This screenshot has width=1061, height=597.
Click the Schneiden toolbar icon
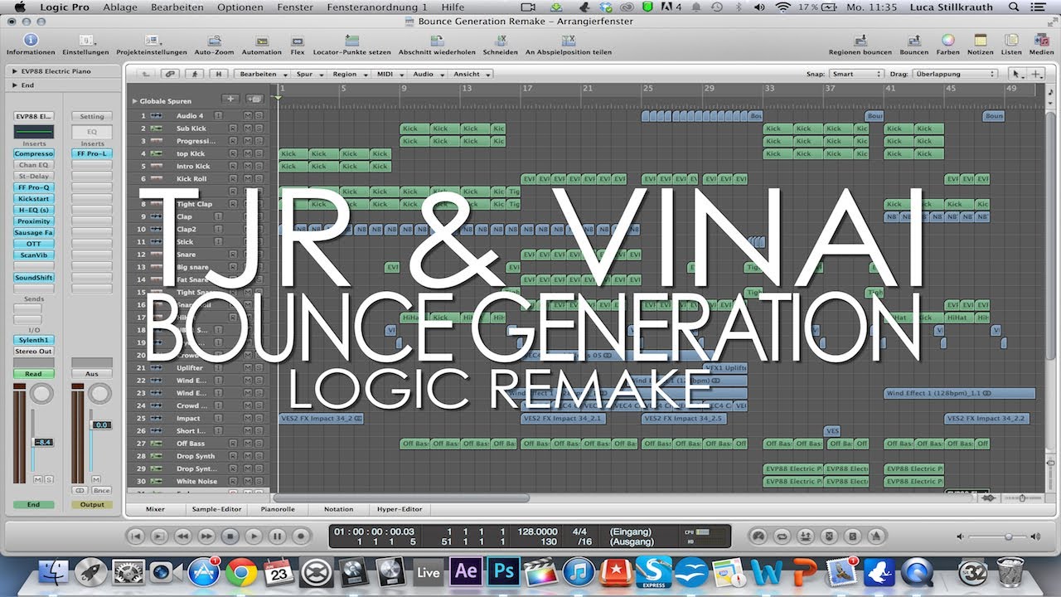[x=501, y=40]
